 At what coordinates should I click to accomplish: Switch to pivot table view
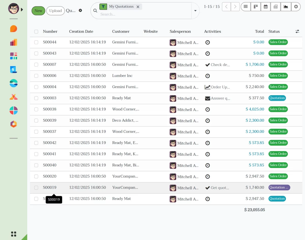(276, 7)
